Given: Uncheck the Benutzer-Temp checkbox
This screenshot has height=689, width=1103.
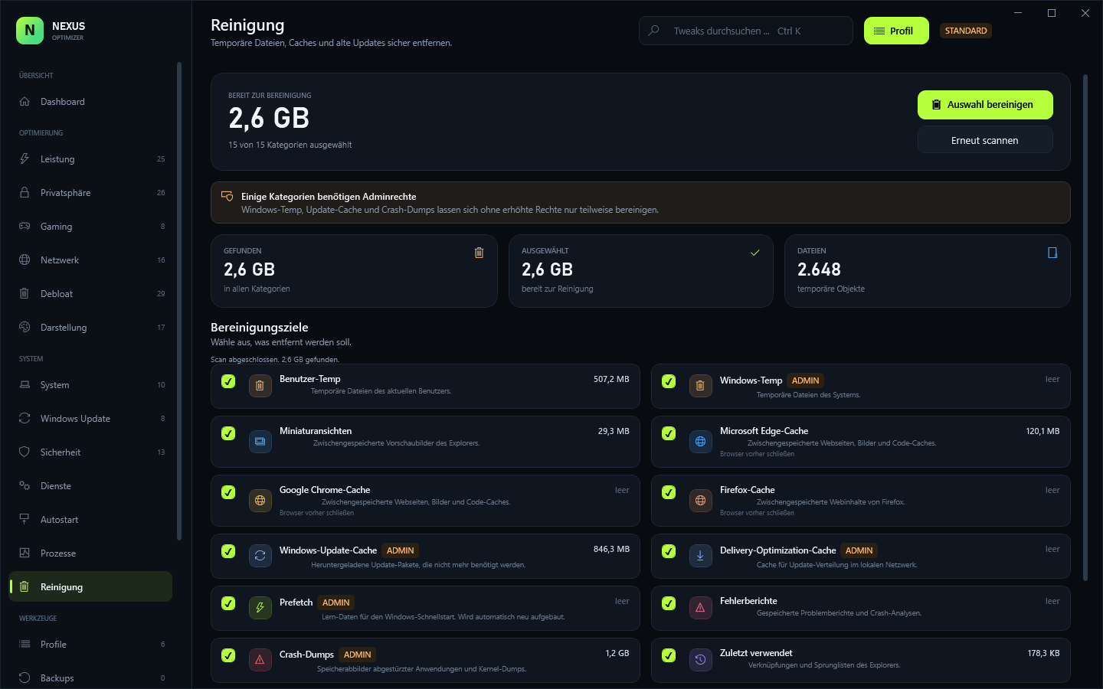Looking at the screenshot, I should 228,381.
